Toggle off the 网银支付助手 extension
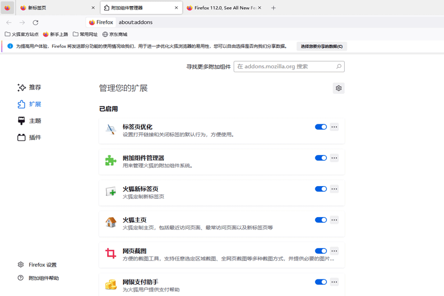This screenshot has height=296, width=444. [321, 282]
